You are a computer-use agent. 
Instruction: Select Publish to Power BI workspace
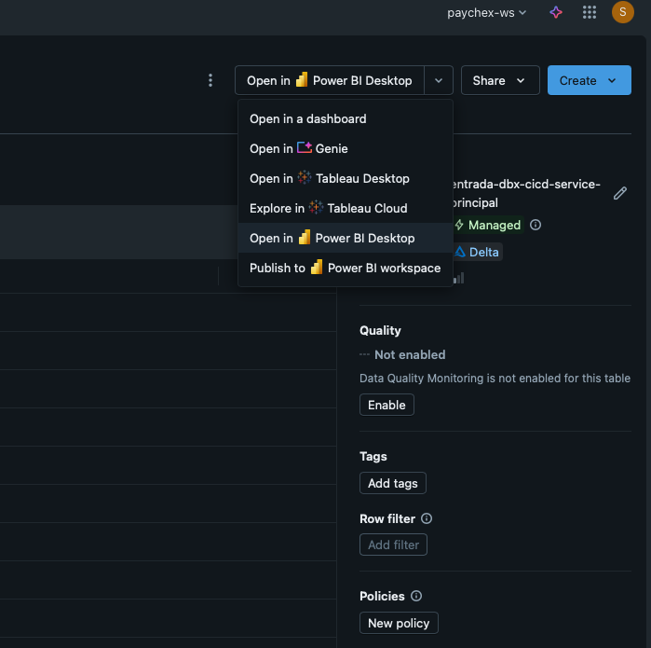(345, 268)
